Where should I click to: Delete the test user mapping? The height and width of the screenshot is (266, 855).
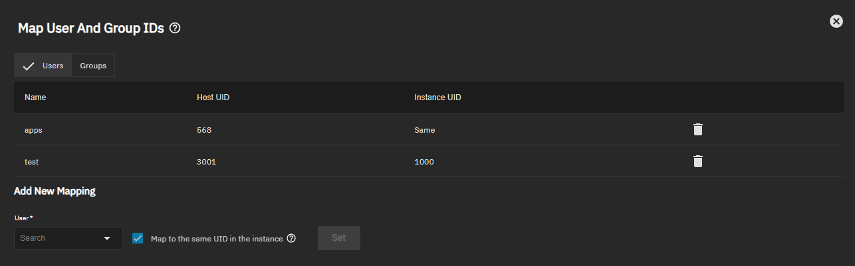[697, 161]
